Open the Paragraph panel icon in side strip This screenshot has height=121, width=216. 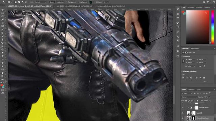[x=178, y=40]
